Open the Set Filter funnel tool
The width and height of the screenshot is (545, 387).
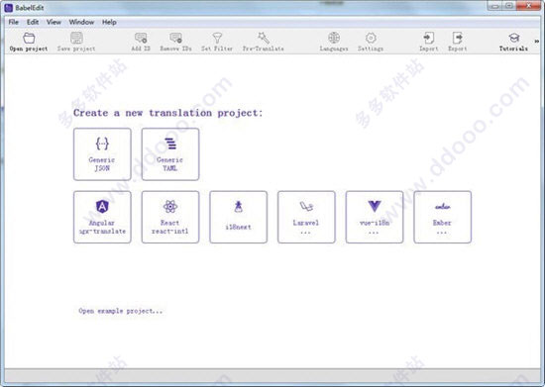[217, 42]
